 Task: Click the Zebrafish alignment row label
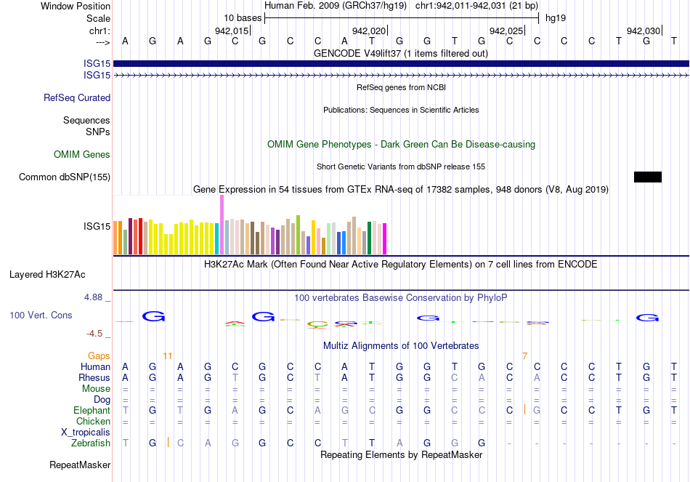tap(91, 443)
